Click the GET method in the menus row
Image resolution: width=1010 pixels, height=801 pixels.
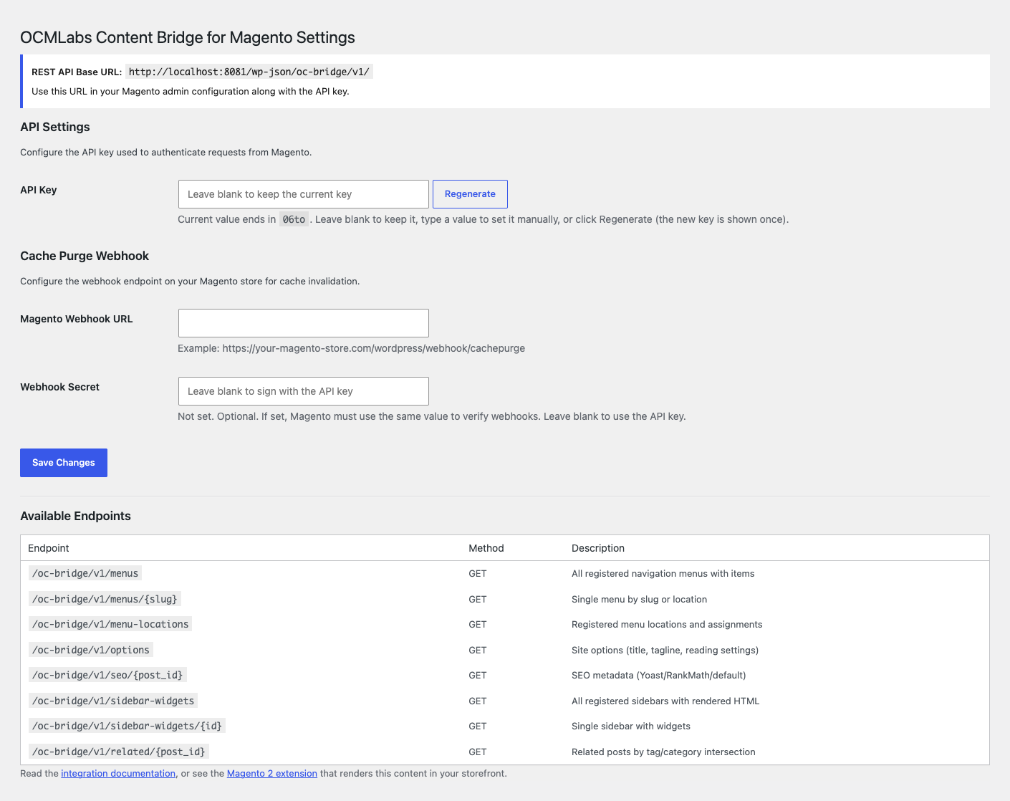pyautogui.click(x=478, y=574)
